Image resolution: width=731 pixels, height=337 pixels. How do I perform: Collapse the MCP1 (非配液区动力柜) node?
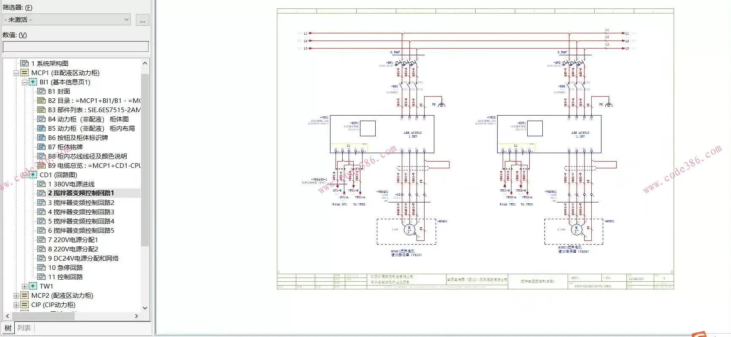16,73
